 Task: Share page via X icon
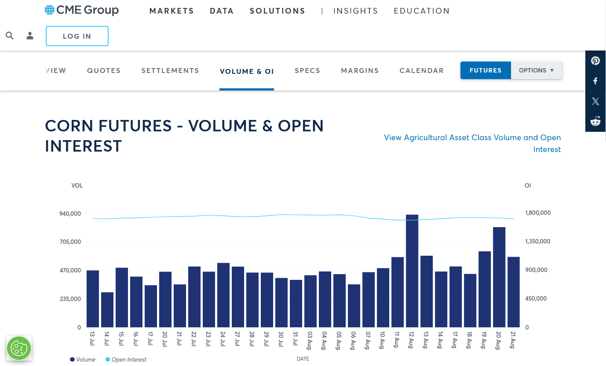point(595,101)
